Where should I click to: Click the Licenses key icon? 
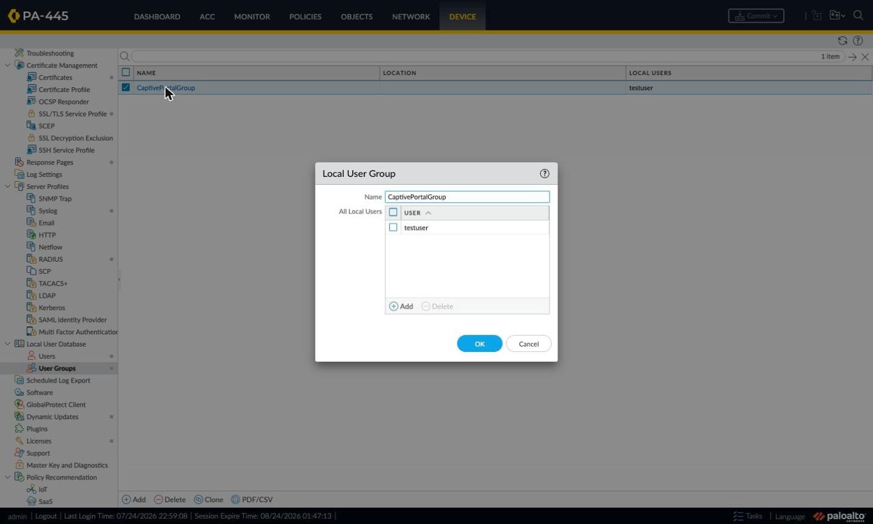click(20, 440)
